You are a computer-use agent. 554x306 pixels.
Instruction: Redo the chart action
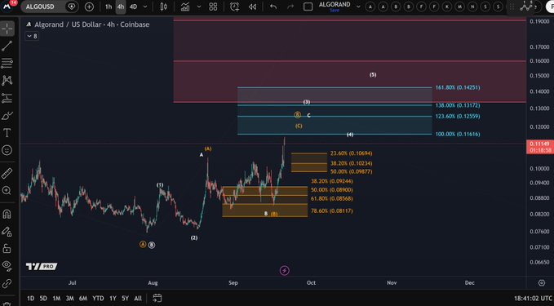pyautogui.click(x=290, y=7)
